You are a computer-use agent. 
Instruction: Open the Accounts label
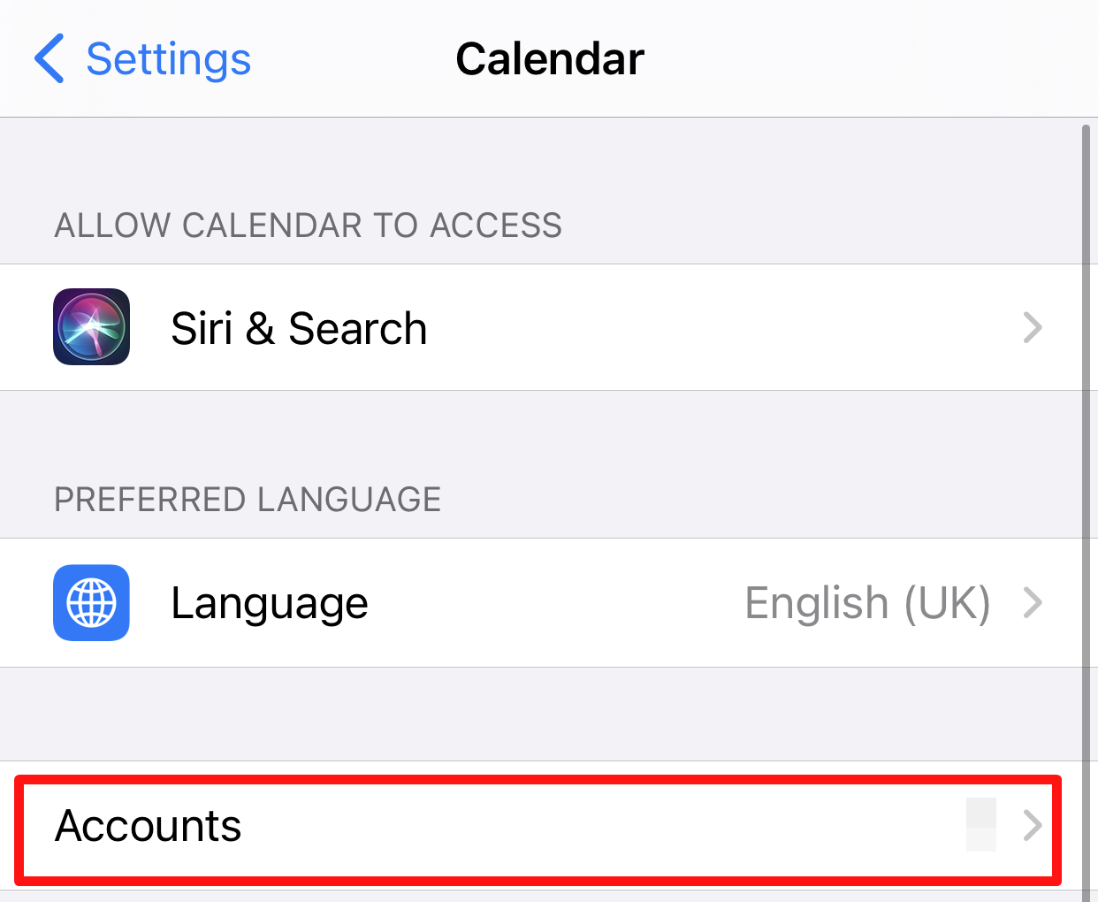148,826
